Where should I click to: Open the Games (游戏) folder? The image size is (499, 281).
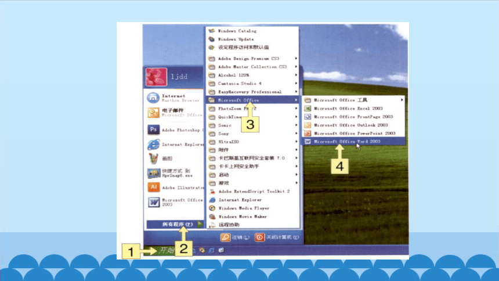click(x=252, y=183)
